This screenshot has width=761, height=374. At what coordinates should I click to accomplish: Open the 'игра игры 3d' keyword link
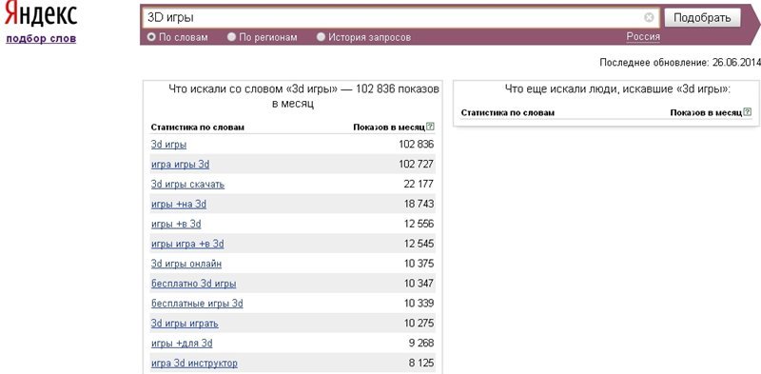coord(180,165)
